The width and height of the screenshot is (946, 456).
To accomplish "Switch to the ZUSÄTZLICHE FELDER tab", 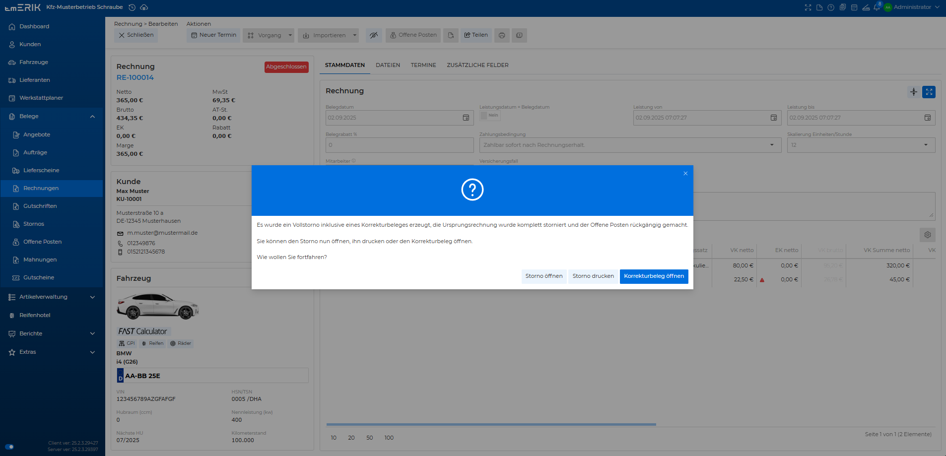I will pos(477,65).
